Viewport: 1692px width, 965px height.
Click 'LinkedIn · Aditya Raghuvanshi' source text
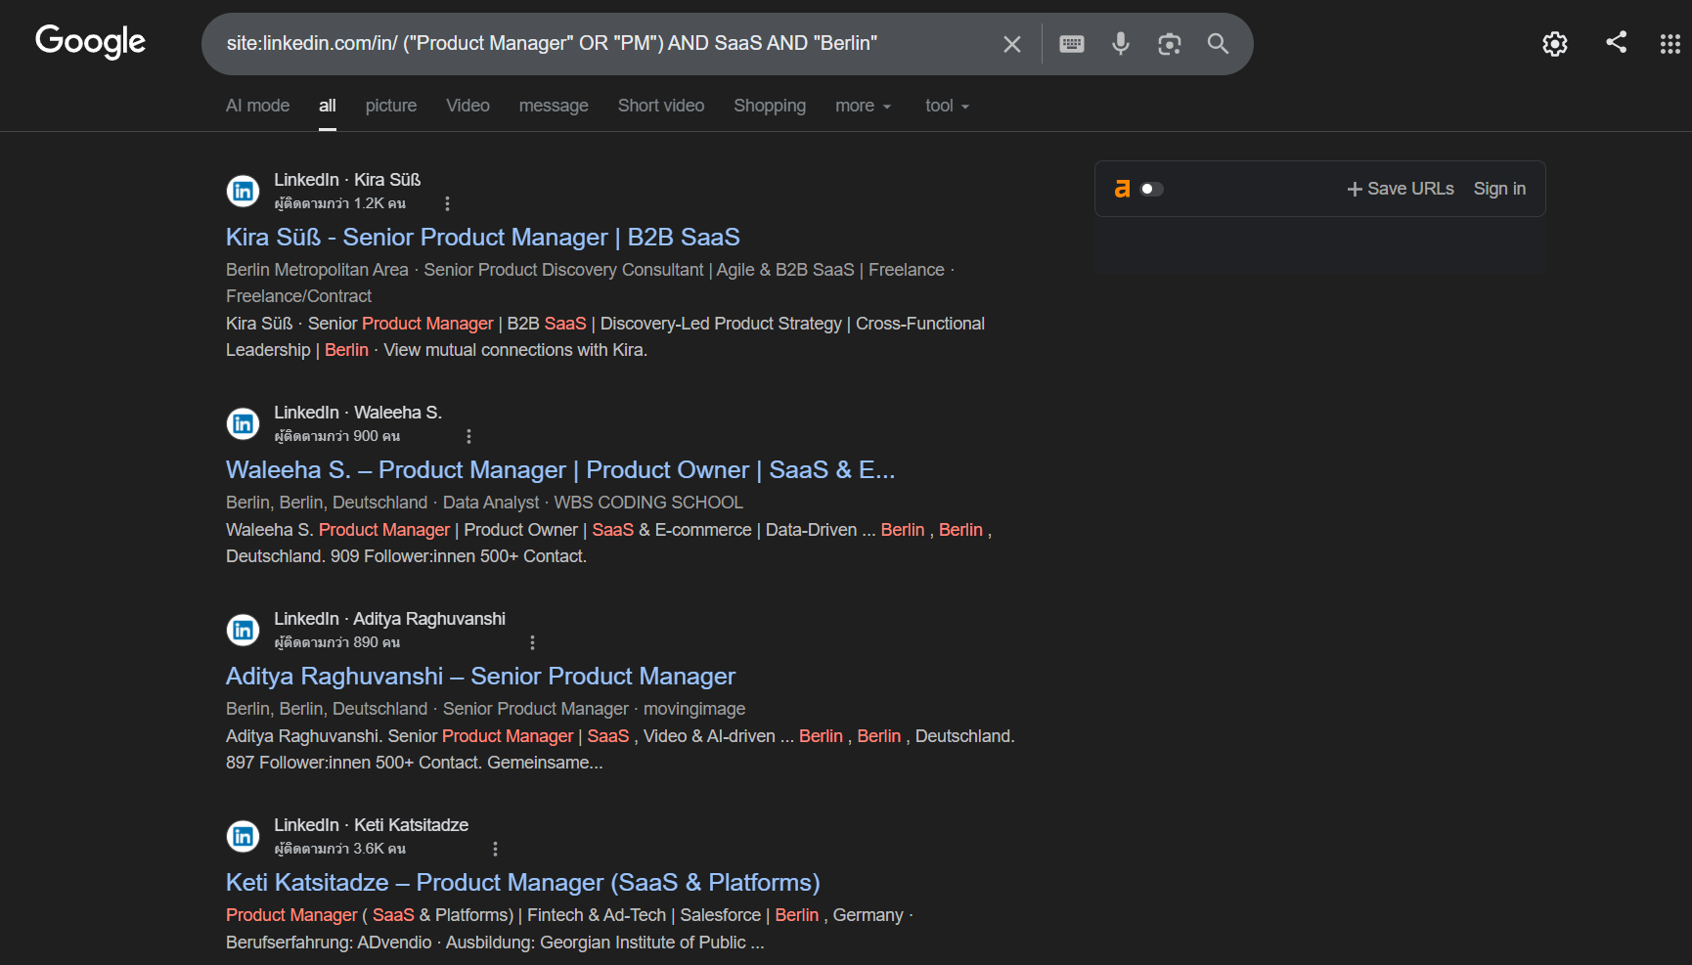[x=389, y=619]
